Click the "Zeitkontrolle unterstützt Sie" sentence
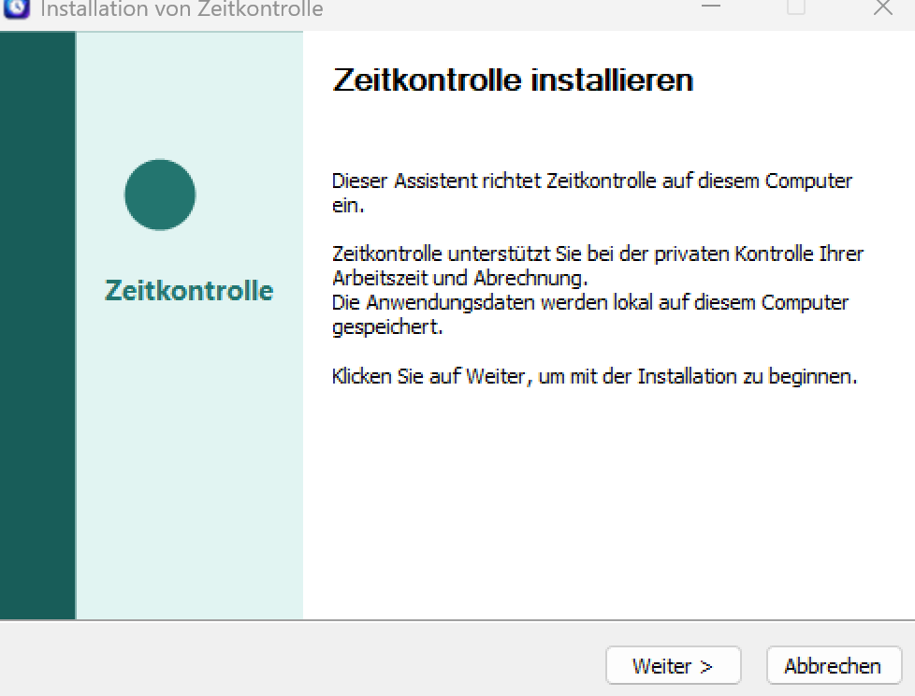The width and height of the screenshot is (915, 696). coord(598,266)
